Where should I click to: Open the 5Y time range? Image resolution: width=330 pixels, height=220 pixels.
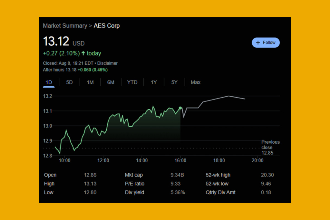(174, 82)
